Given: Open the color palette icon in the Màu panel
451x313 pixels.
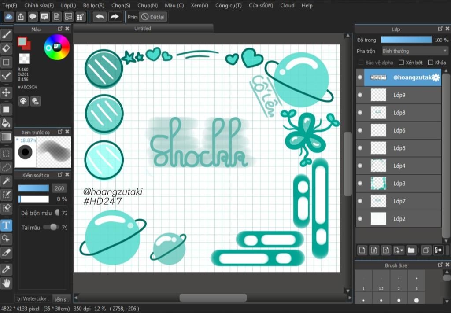Looking at the screenshot, I should click(24, 101).
